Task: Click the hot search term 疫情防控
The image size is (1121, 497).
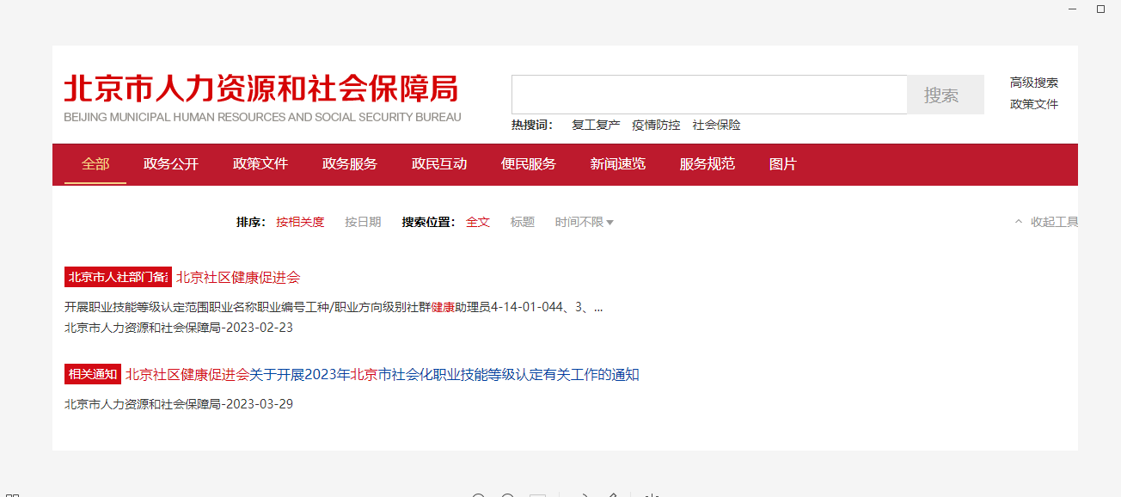Action: coord(656,125)
